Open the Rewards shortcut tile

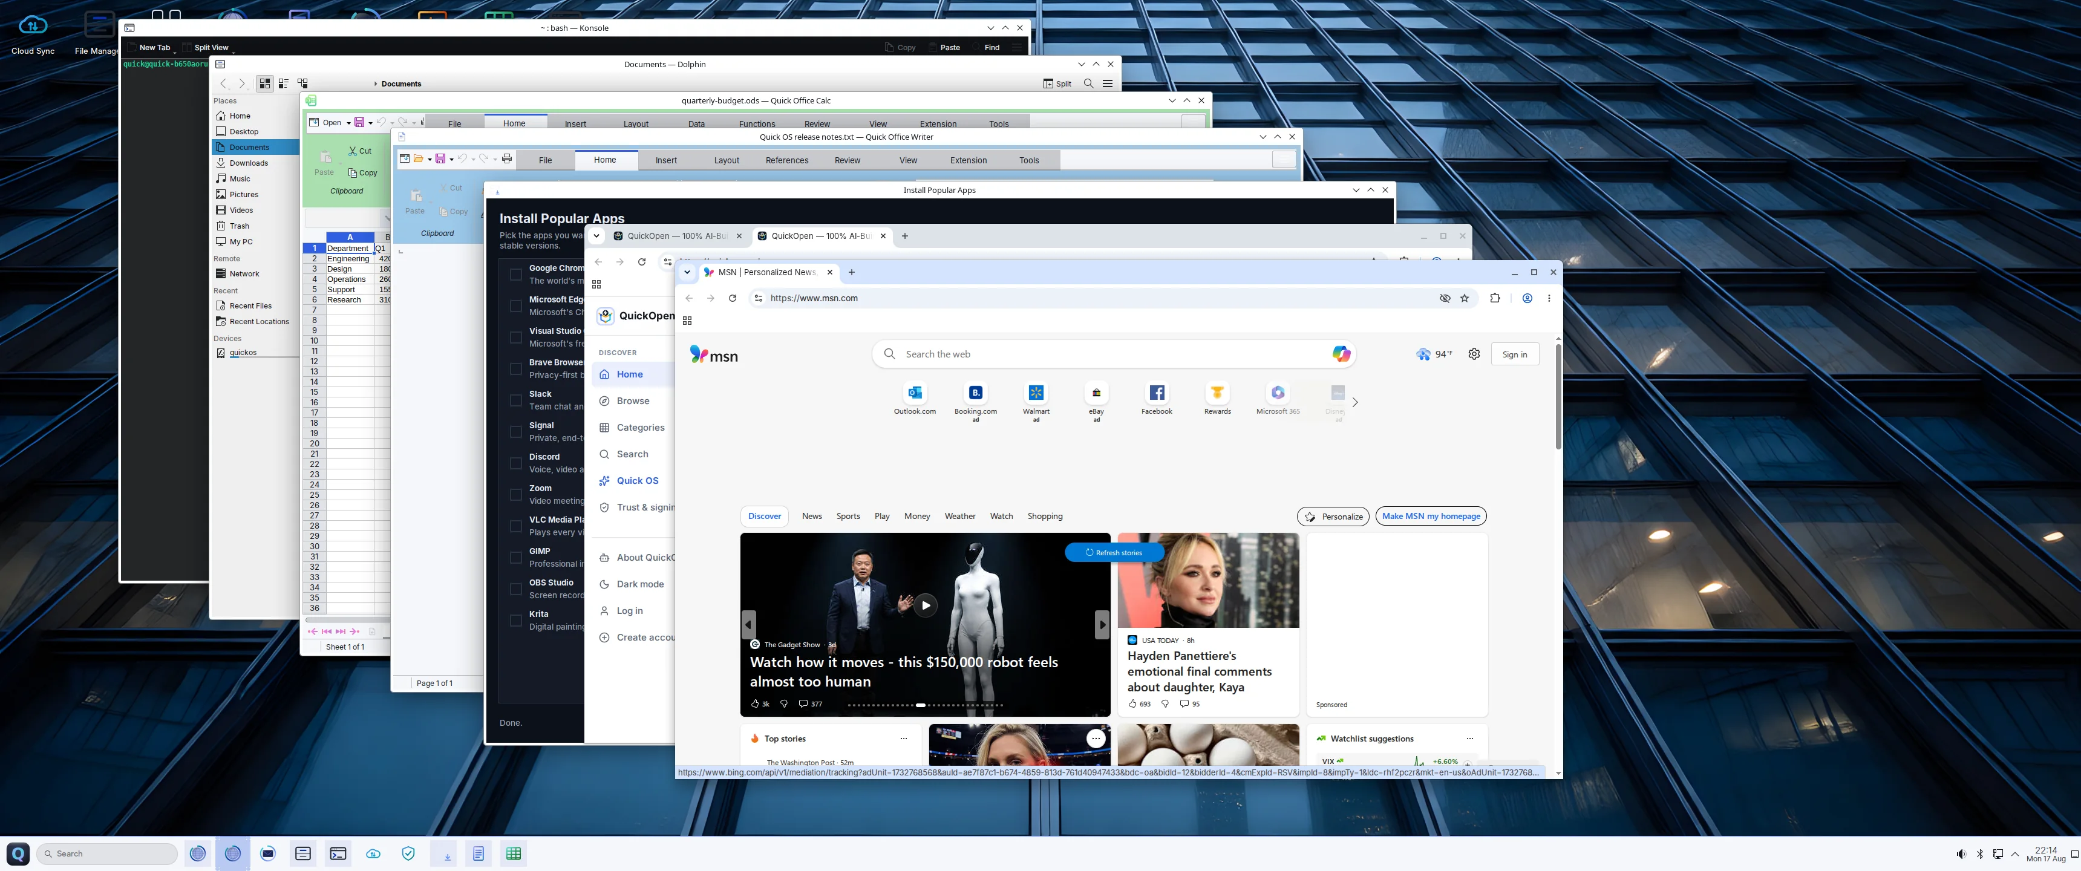[1217, 399]
